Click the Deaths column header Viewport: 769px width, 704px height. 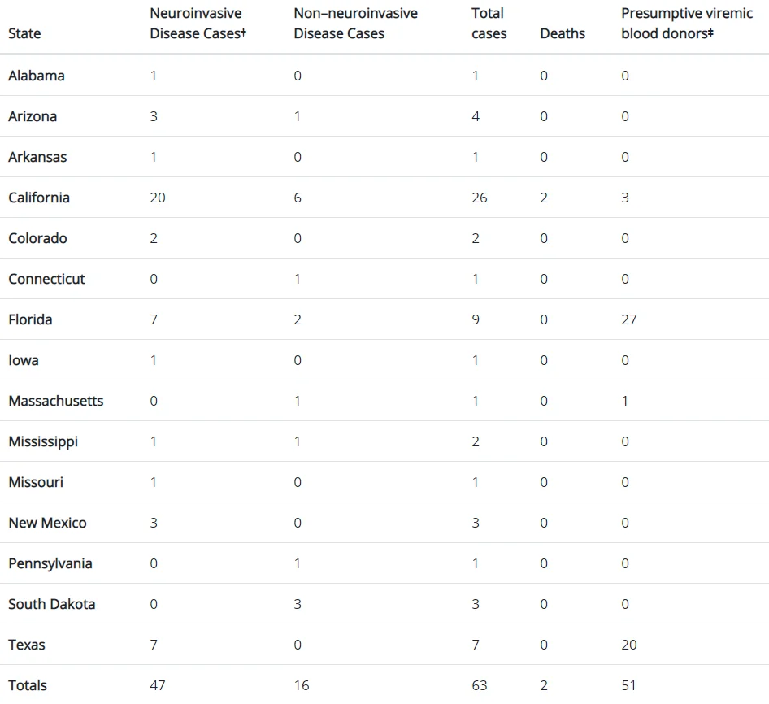point(563,33)
